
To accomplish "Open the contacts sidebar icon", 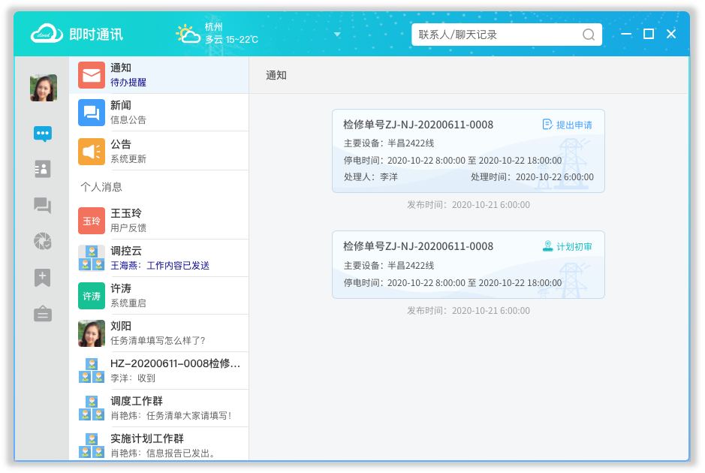I will [x=43, y=169].
